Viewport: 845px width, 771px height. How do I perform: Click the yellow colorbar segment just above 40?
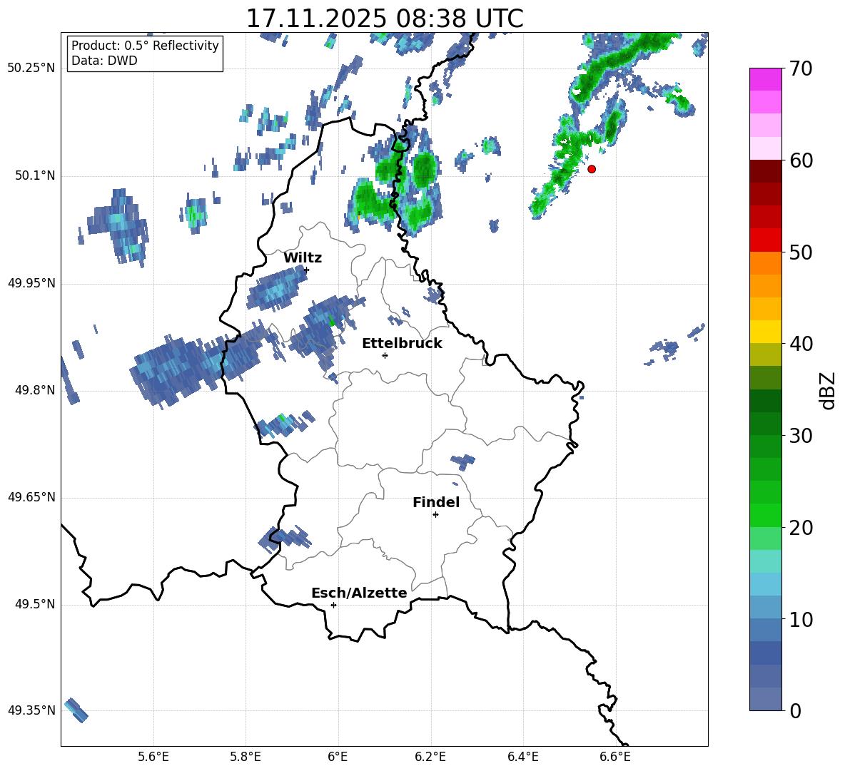pyautogui.click(x=765, y=332)
